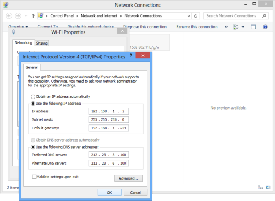
Task: Click the Network Connections window title icon
Action: click(6, 5)
